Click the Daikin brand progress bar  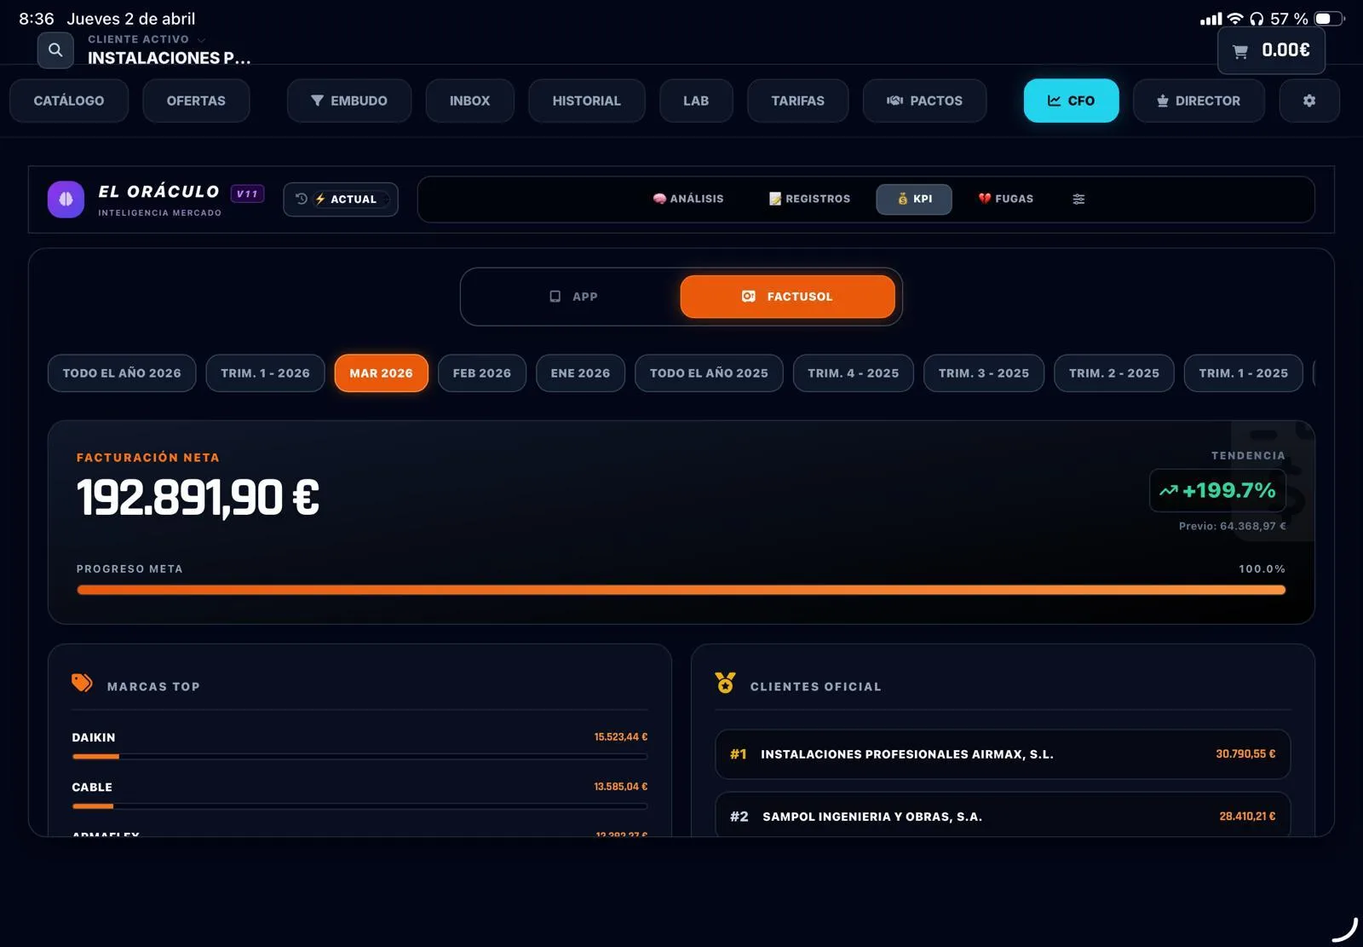(x=359, y=756)
